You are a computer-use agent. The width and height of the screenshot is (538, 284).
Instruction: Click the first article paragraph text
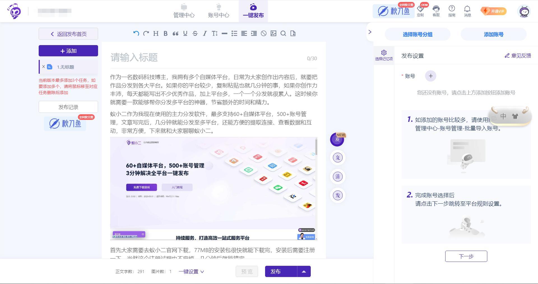click(214, 90)
